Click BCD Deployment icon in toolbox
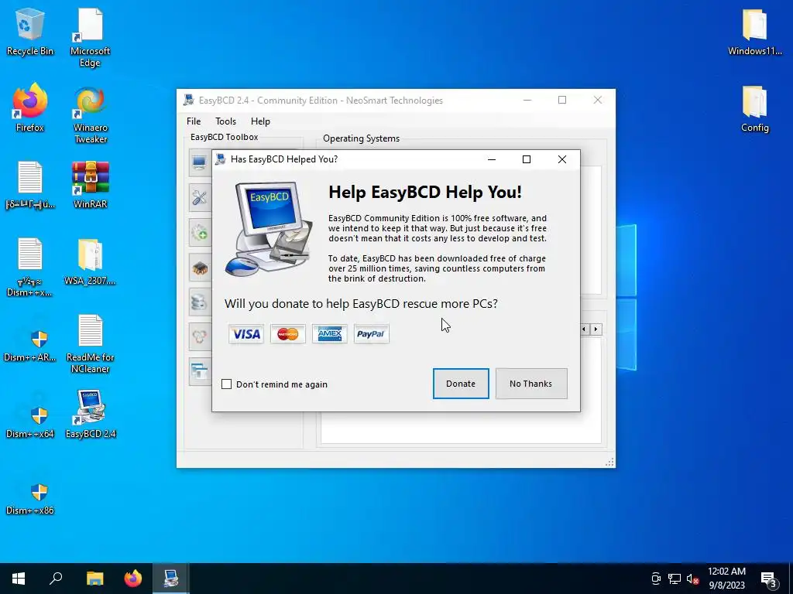This screenshot has height=594, width=793. point(200,337)
